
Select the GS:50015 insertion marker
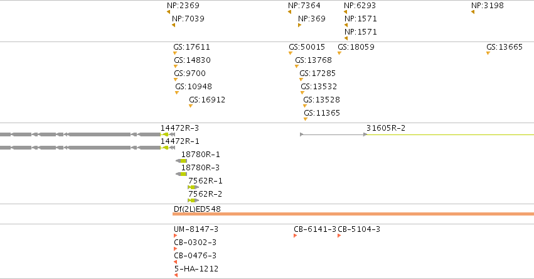click(x=291, y=53)
